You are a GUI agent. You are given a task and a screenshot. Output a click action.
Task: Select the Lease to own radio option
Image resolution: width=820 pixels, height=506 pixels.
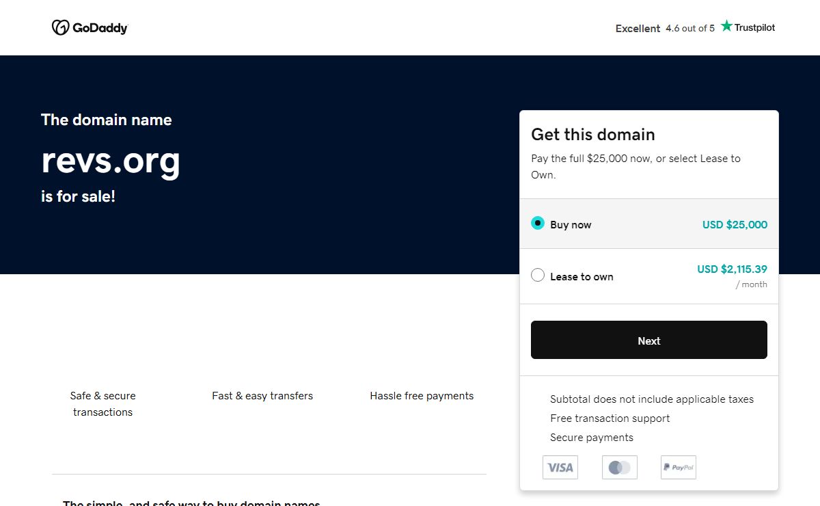coord(538,276)
